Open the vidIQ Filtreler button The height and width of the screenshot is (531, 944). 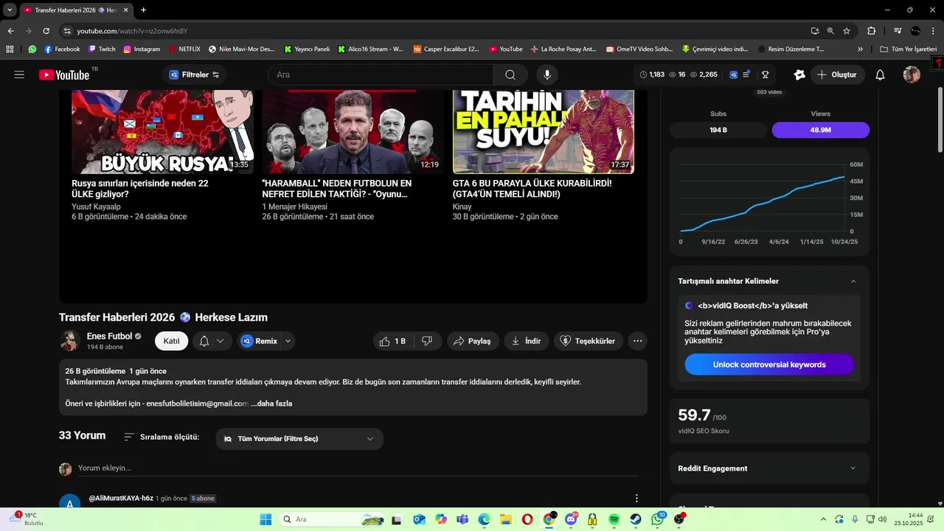[194, 74]
